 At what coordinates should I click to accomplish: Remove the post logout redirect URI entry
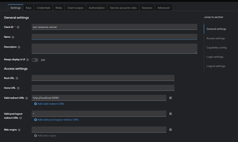tap(170, 114)
